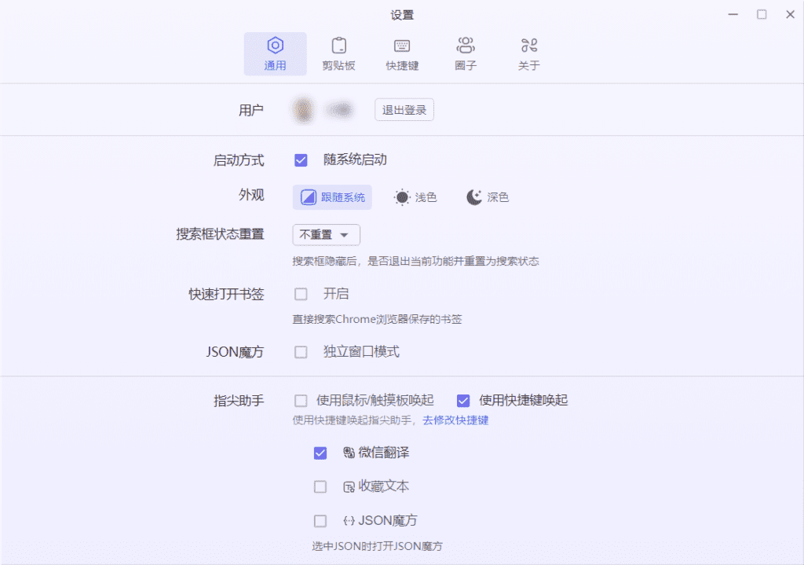This screenshot has width=804, height=565.
Task: Open the 圈子 community tab icon
Action: (x=466, y=46)
